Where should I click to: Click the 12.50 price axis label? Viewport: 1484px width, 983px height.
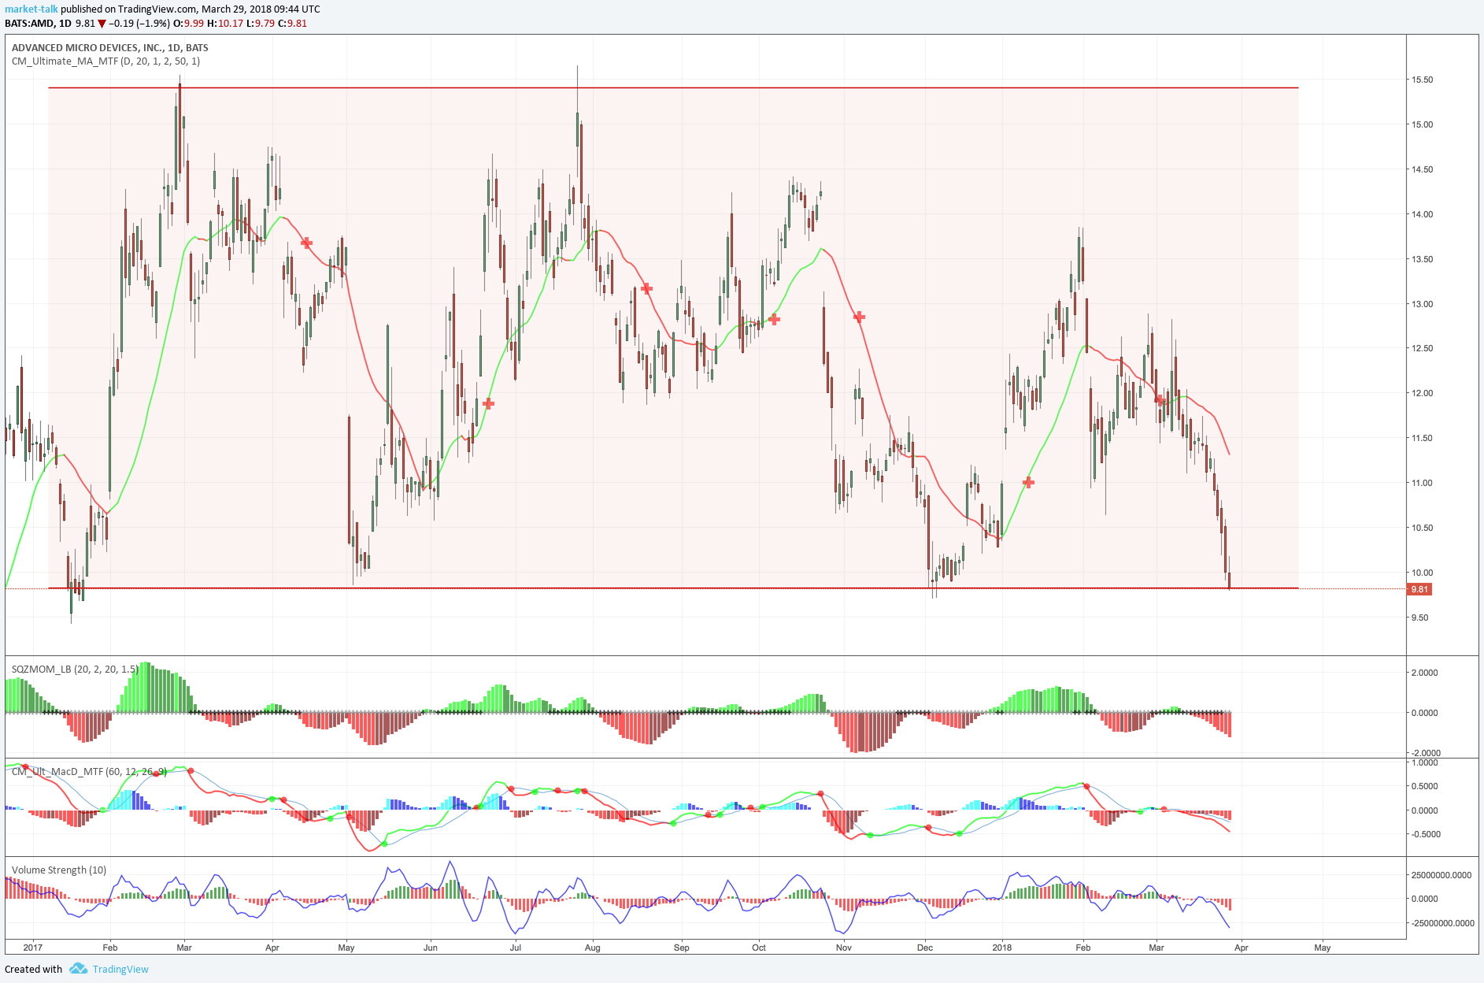pyautogui.click(x=1422, y=348)
